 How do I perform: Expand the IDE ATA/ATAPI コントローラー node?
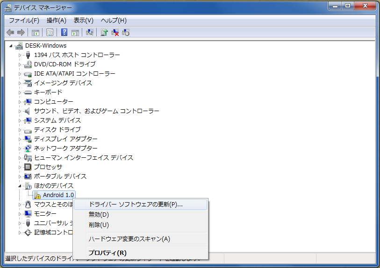click(20, 74)
